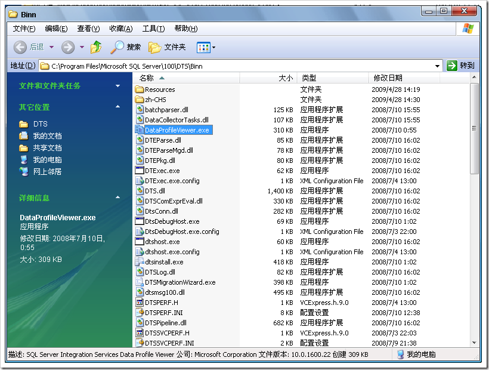The height and width of the screenshot is (370, 489).
Task: Select the DTExec.exe application icon
Action: 140,170
